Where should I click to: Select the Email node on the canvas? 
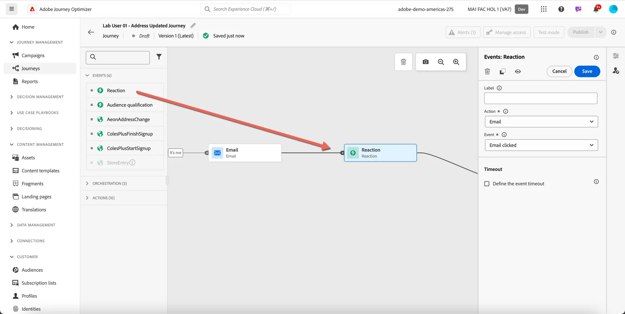point(245,153)
